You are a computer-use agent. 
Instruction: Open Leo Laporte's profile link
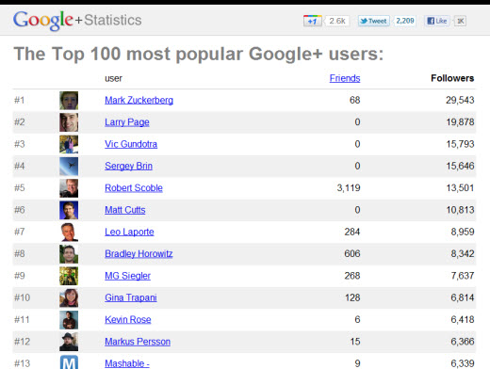(x=129, y=232)
